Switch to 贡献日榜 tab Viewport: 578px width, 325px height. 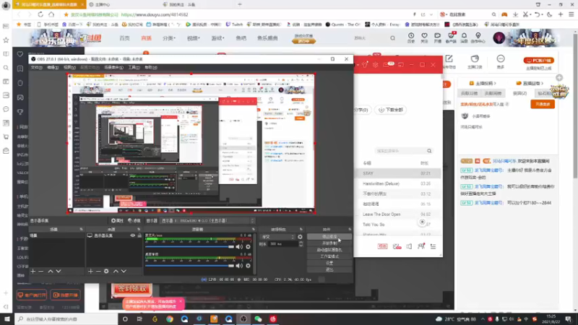click(x=469, y=93)
